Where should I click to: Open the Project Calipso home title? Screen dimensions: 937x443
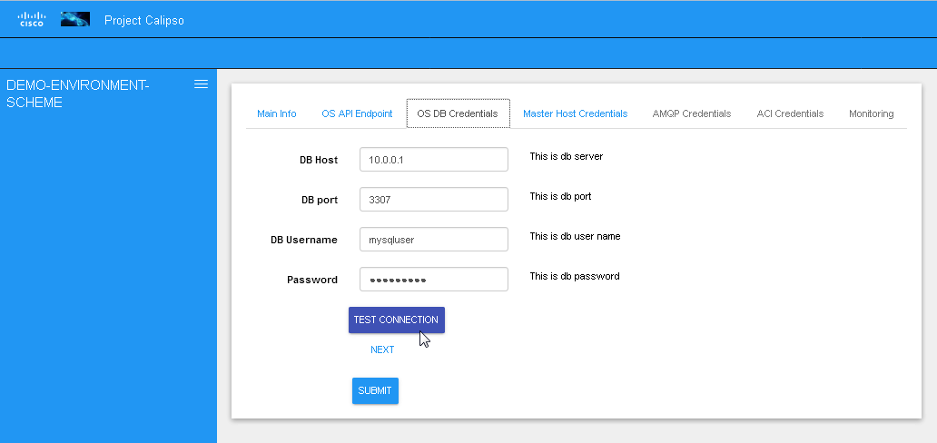(x=144, y=20)
